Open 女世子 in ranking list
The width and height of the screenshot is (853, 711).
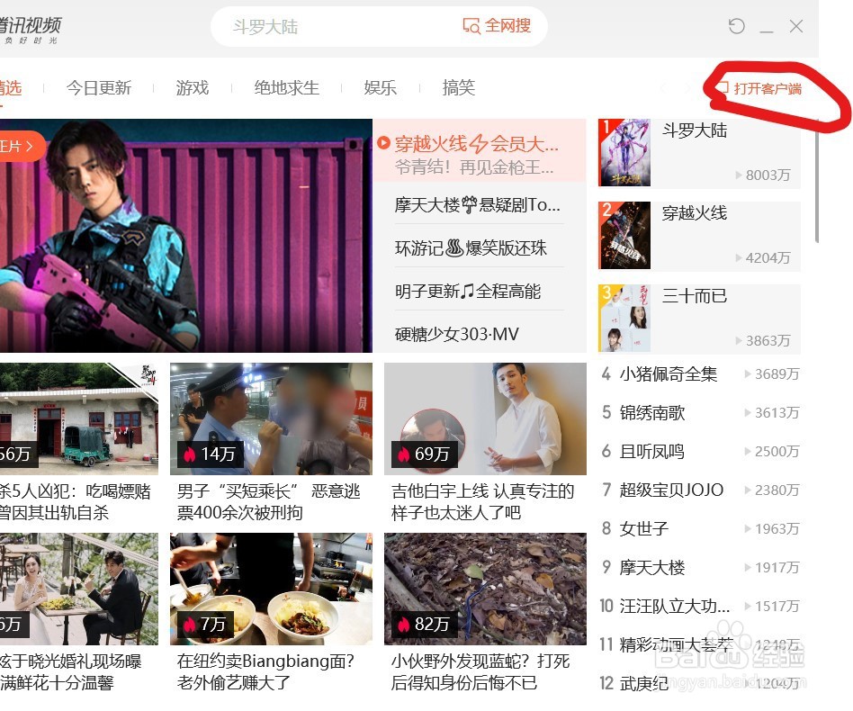coord(643,529)
